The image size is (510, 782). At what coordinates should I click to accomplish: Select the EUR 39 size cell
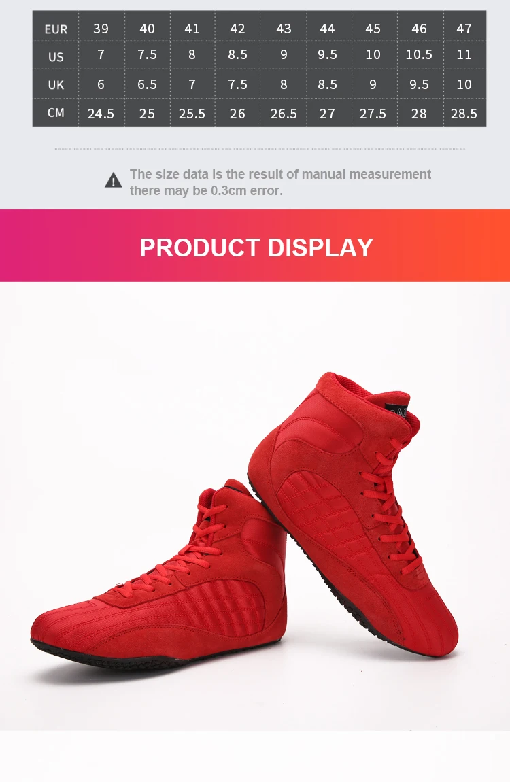pyautogui.click(x=101, y=28)
